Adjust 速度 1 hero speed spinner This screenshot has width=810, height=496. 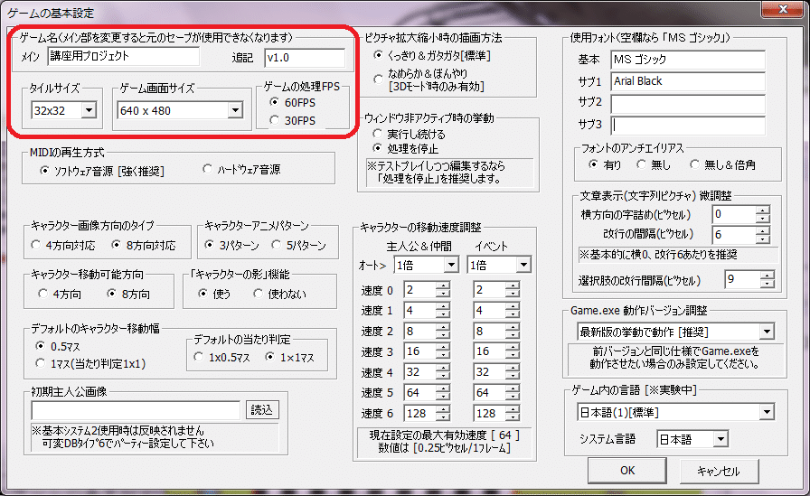pyautogui.click(x=443, y=310)
